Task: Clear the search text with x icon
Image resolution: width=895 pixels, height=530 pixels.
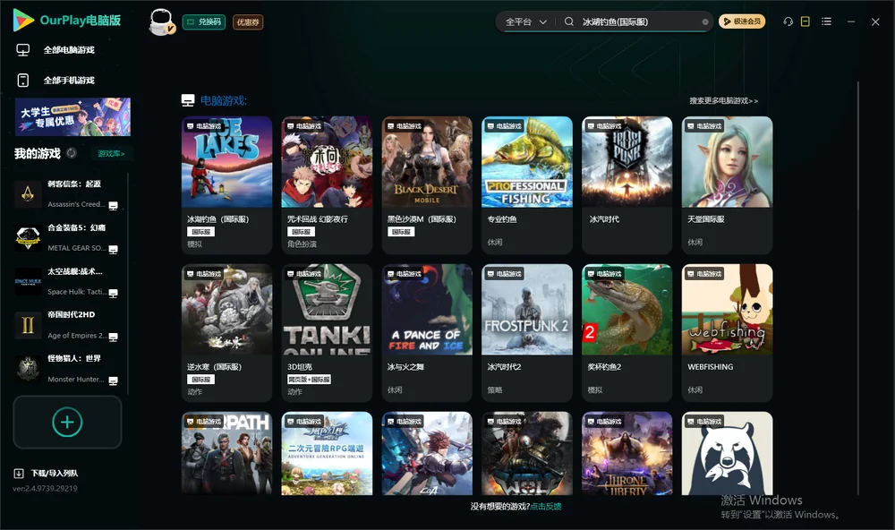Action: [x=705, y=22]
